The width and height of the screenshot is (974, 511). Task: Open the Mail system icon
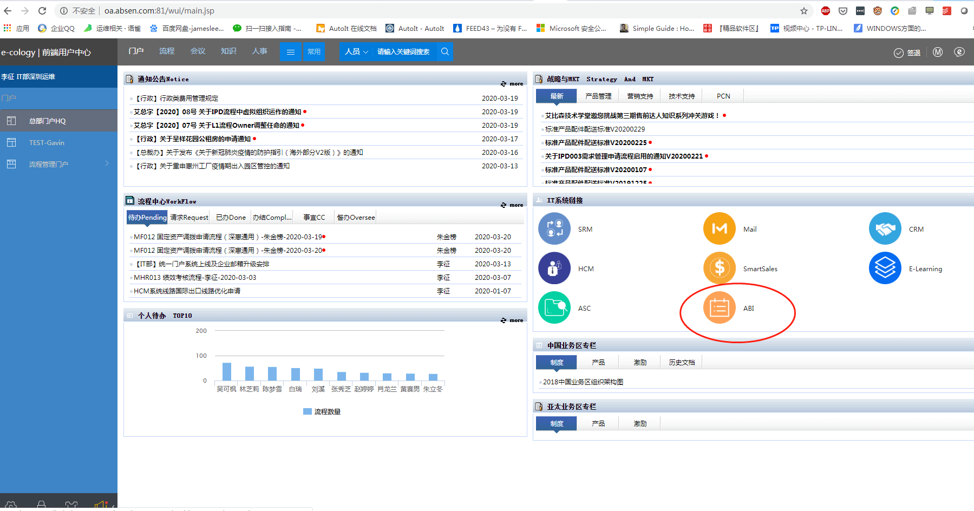(x=719, y=228)
